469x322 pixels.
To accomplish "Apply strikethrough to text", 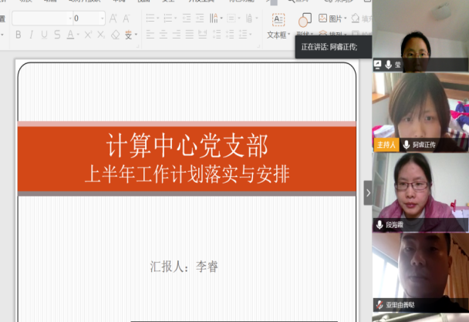I will click(56, 35).
